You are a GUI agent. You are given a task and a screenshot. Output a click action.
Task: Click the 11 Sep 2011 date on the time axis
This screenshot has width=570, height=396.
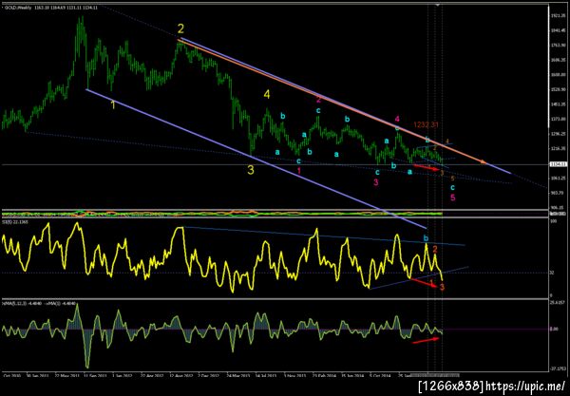[95, 376]
